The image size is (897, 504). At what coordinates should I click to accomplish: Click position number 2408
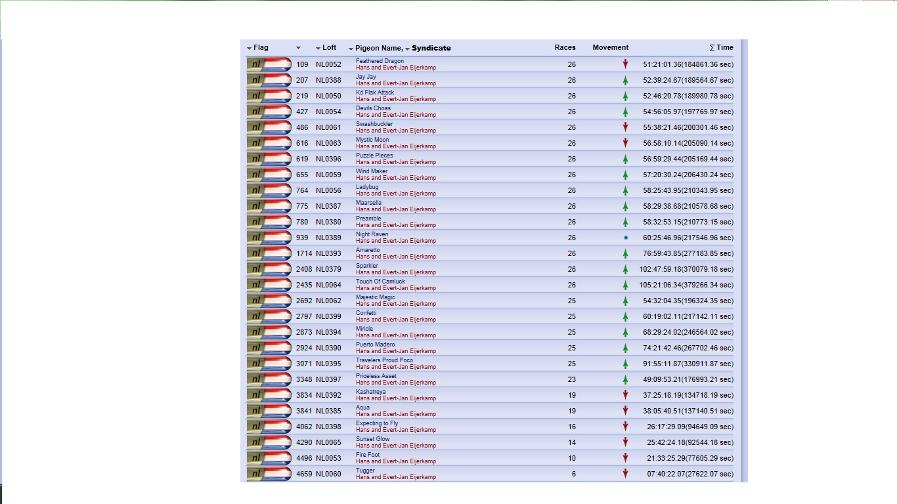pyautogui.click(x=304, y=269)
